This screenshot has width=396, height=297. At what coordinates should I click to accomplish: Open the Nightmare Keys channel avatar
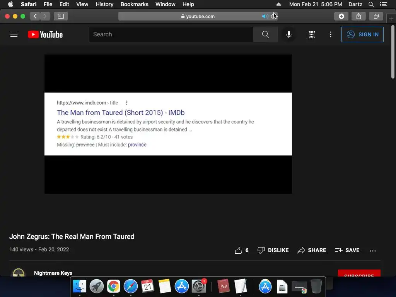[19, 273]
